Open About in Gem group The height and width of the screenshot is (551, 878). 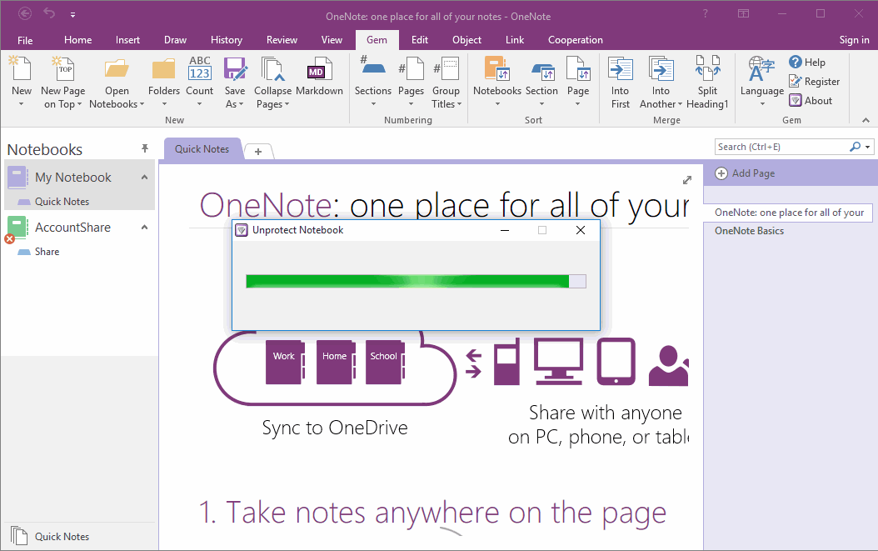[811, 100]
